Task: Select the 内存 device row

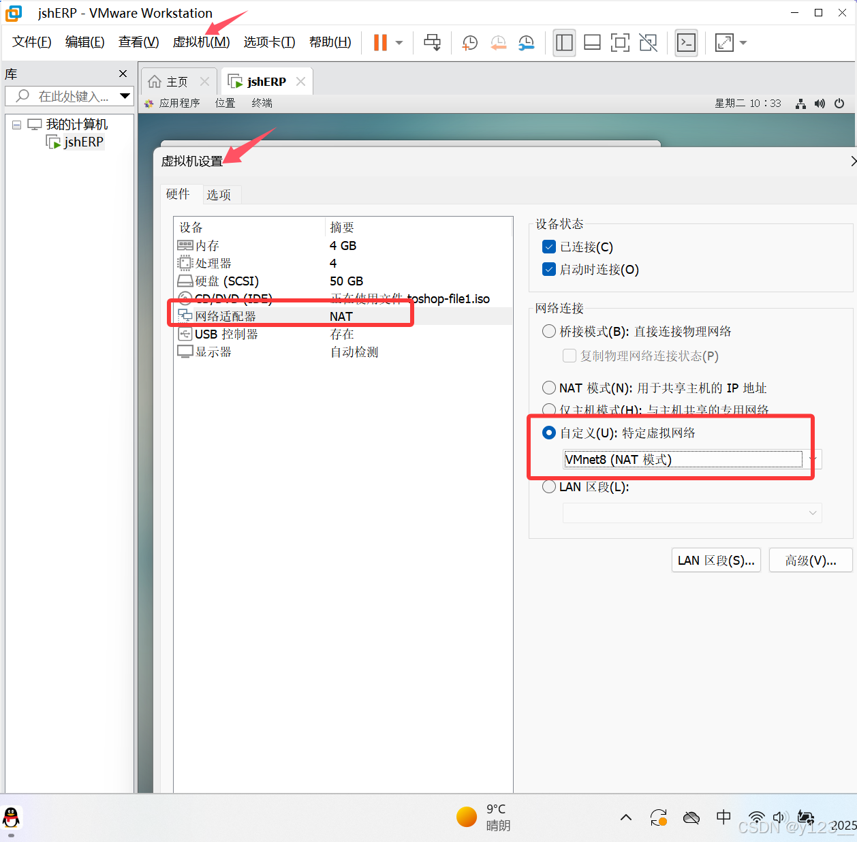Action: tap(343, 245)
